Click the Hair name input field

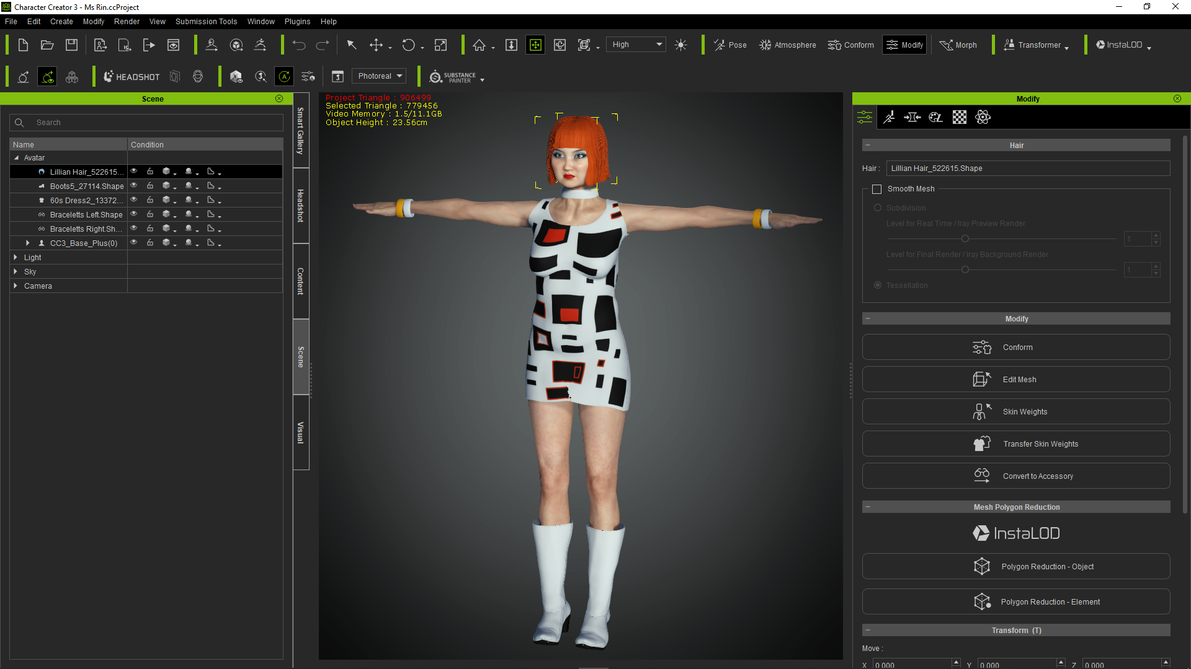[x=1028, y=168]
